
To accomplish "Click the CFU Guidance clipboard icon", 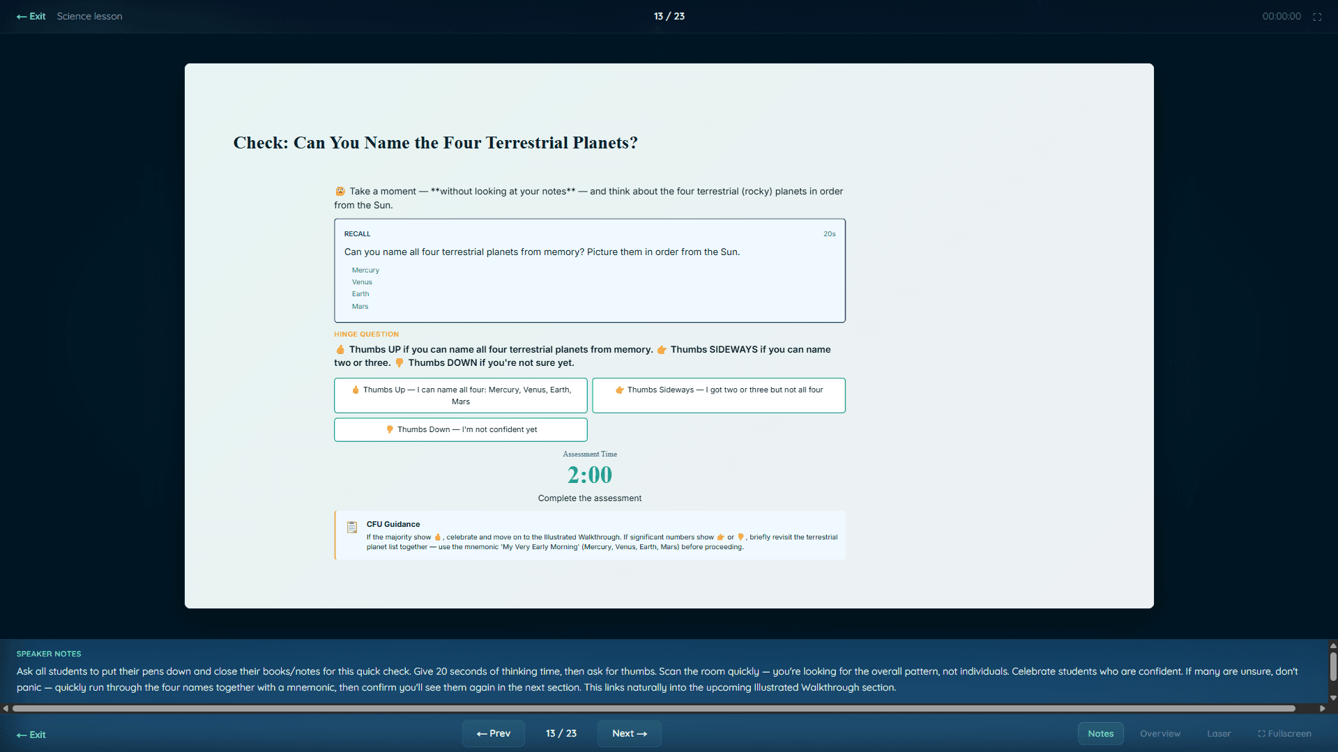I will (x=352, y=528).
